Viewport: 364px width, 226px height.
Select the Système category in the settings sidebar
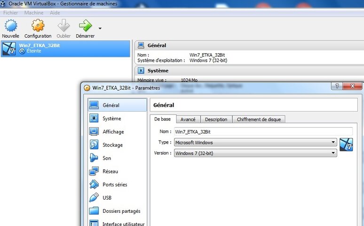[x=118, y=118]
